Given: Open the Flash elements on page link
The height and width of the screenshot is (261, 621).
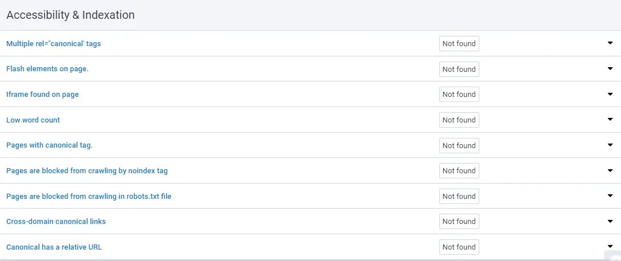Looking at the screenshot, I should tap(47, 69).
